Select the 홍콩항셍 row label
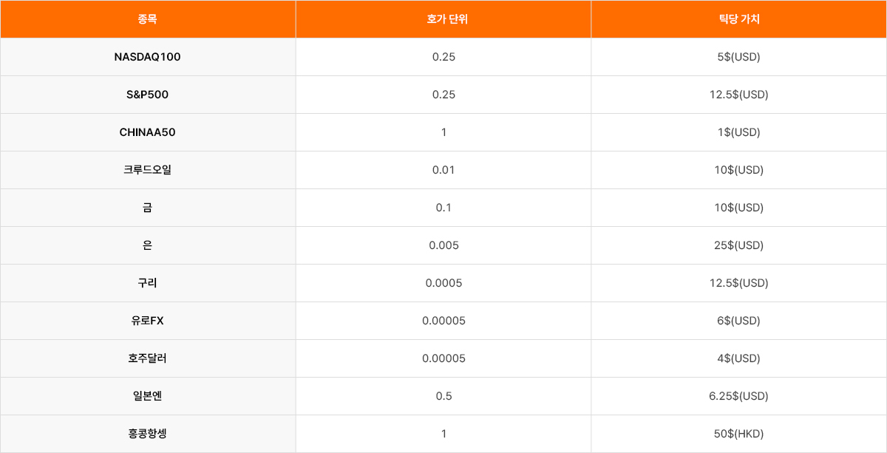 click(148, 434)
